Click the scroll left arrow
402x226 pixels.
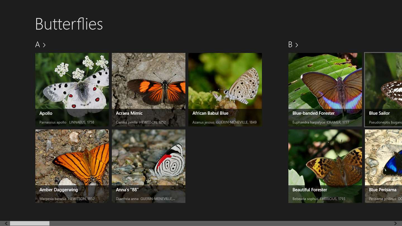click(x=6, y=223)
